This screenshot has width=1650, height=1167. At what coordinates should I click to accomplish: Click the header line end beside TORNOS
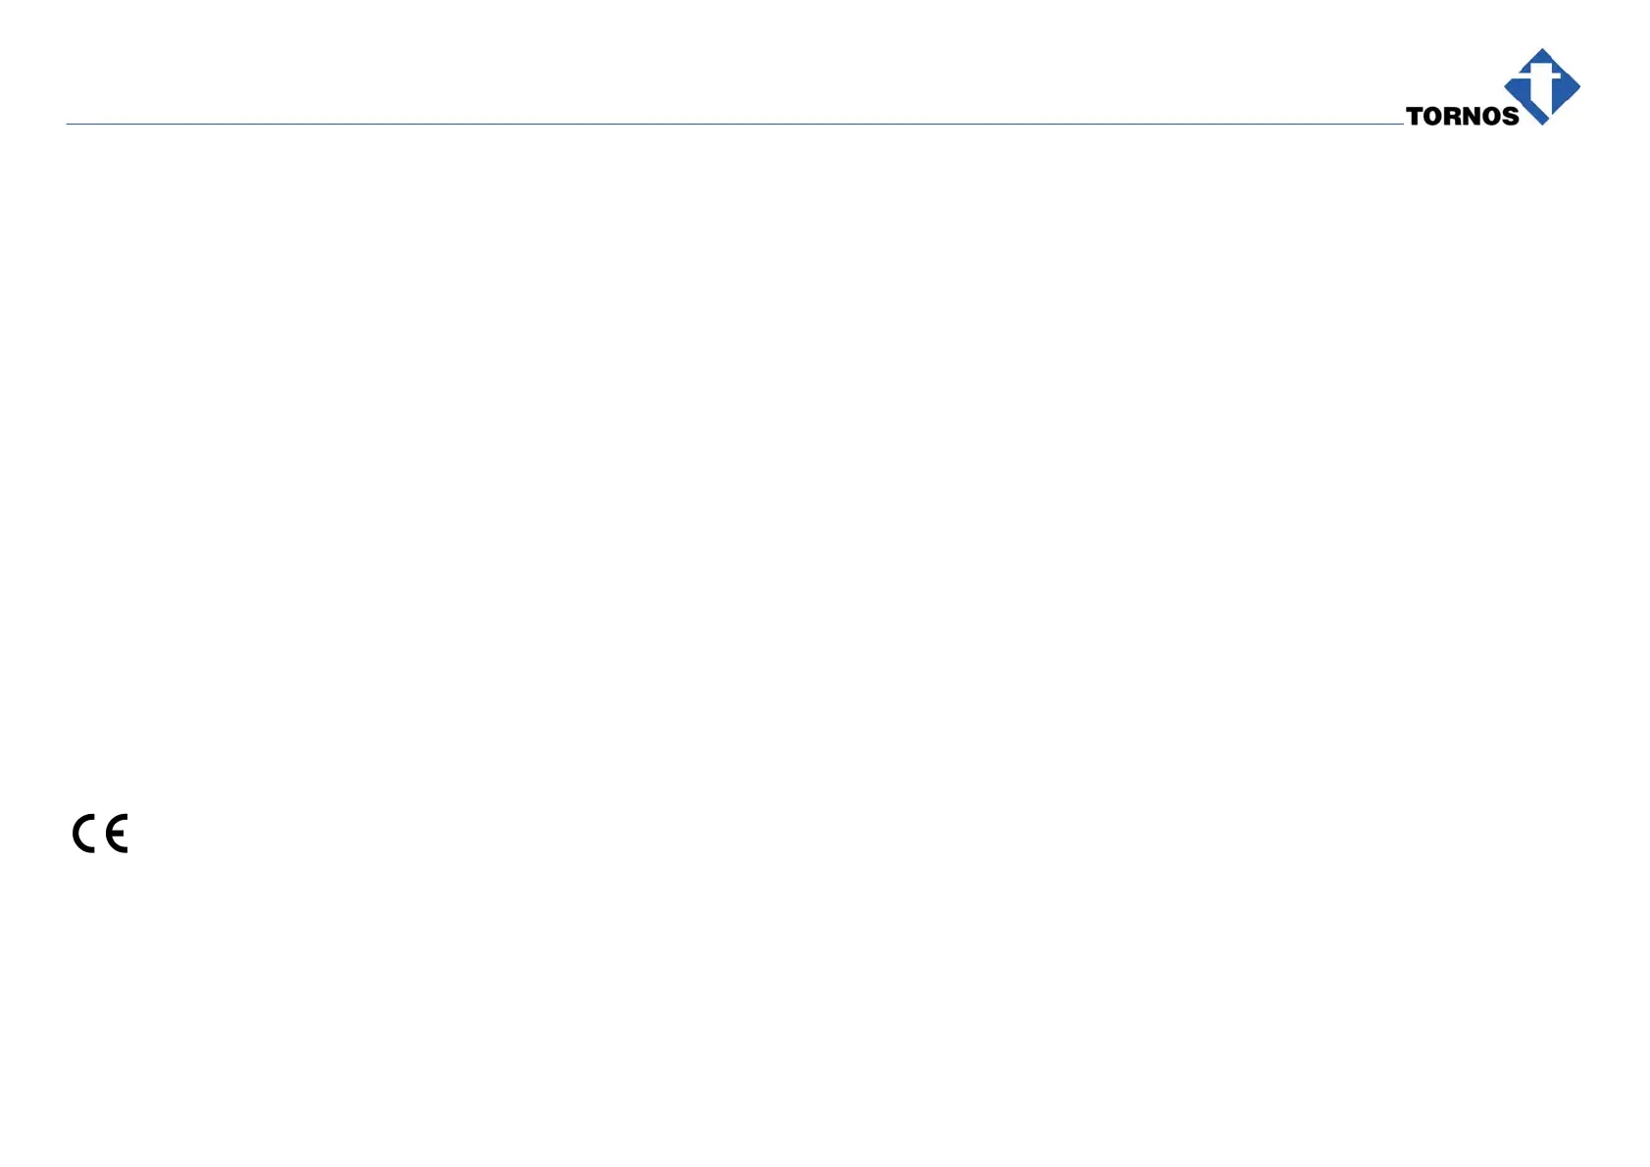point(1399,125)
